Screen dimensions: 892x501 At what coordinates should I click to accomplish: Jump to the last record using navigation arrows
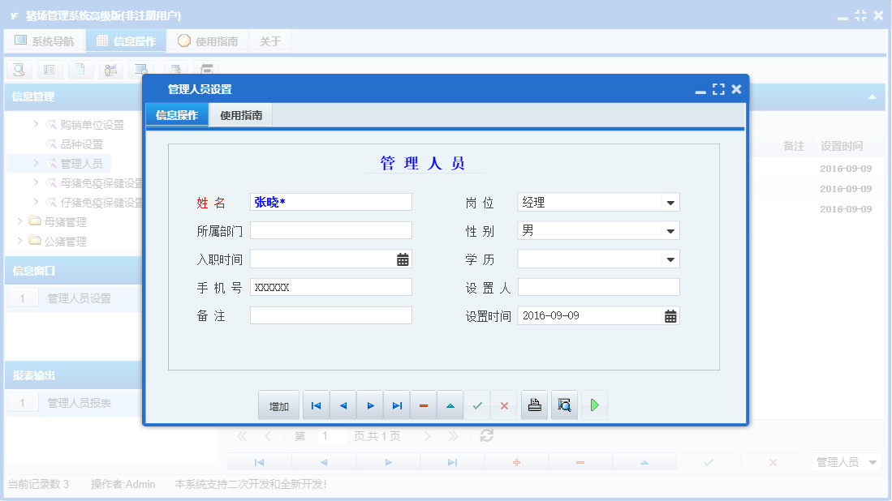396,405
